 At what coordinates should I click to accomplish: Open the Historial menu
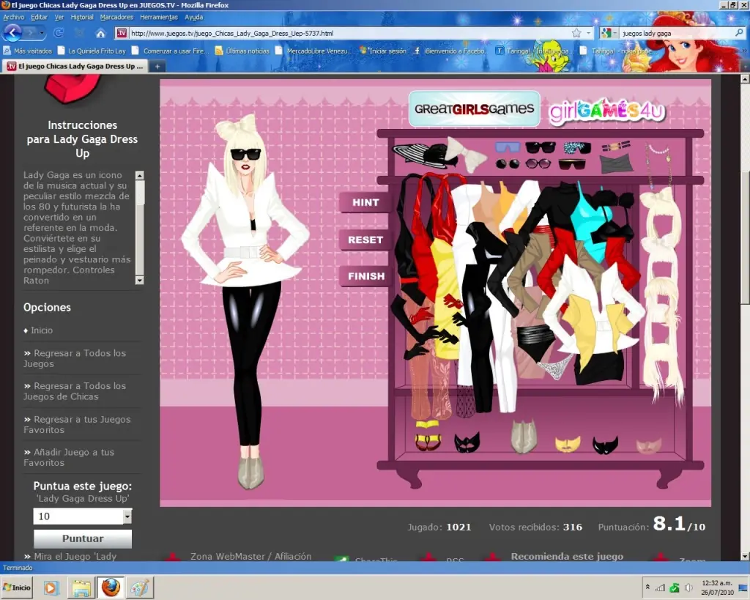coord(82,18)
